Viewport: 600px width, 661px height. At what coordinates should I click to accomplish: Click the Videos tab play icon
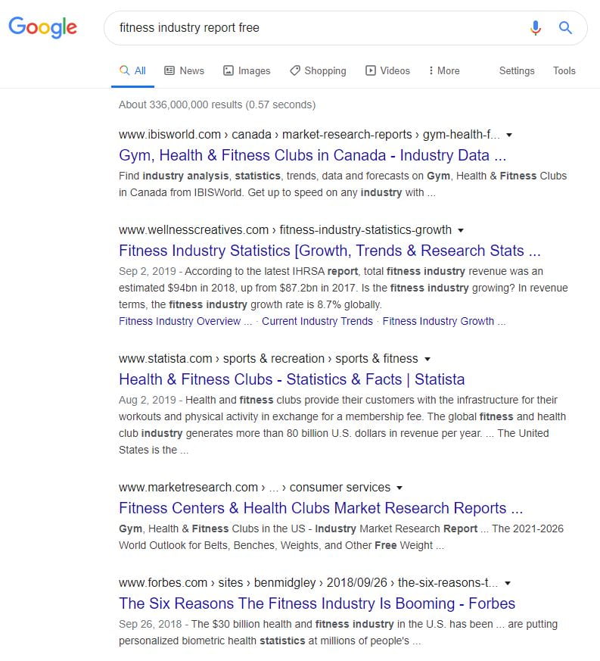tap(370, 70)
